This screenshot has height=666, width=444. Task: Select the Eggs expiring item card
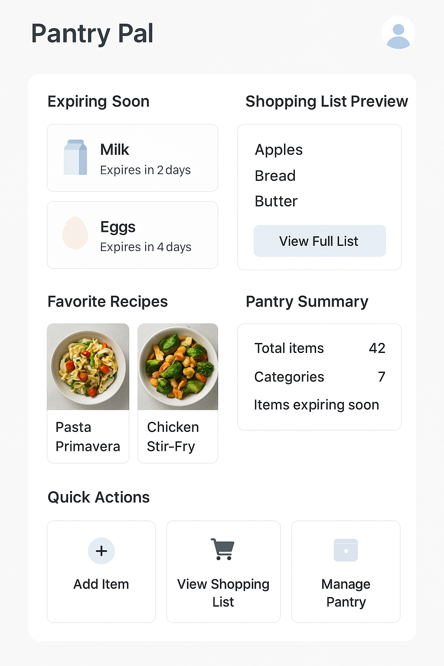pos(132,235)
